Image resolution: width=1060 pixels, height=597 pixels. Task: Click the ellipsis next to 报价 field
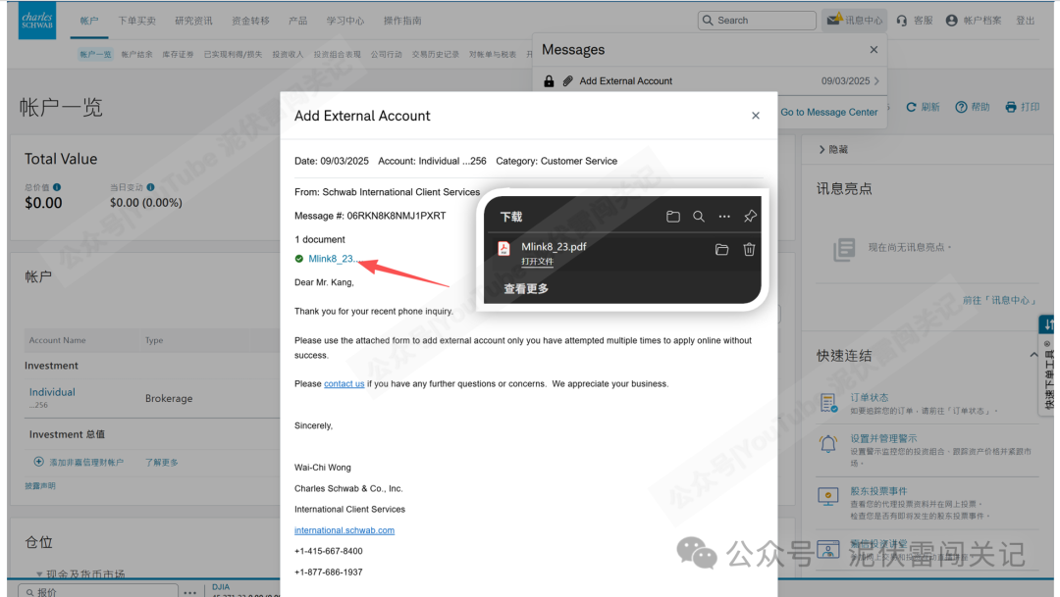tap(190, 591)
